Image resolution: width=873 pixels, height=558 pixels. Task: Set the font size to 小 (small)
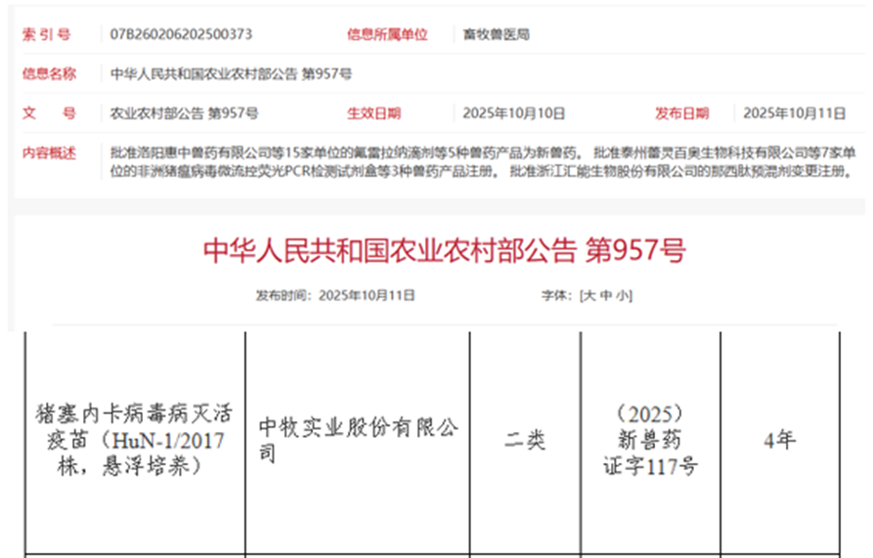[x=622, y=295]
